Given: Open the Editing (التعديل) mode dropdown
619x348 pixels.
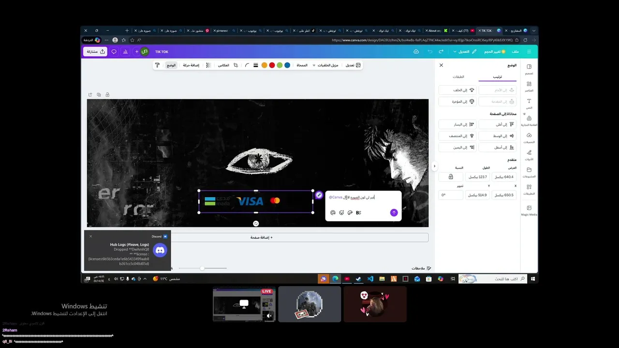Looking at the screenshot, I should point(465,52).
